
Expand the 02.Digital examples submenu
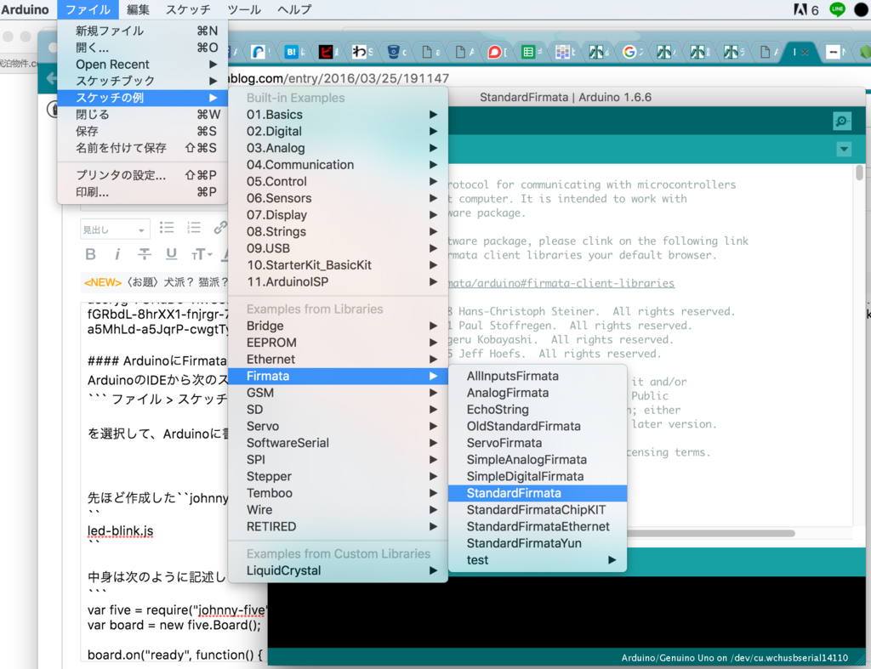coord(338,132)
